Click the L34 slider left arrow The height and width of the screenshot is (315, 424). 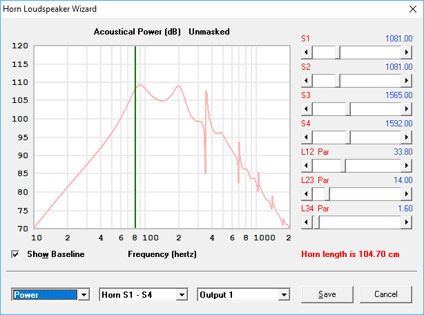click(x=307, y=222)
